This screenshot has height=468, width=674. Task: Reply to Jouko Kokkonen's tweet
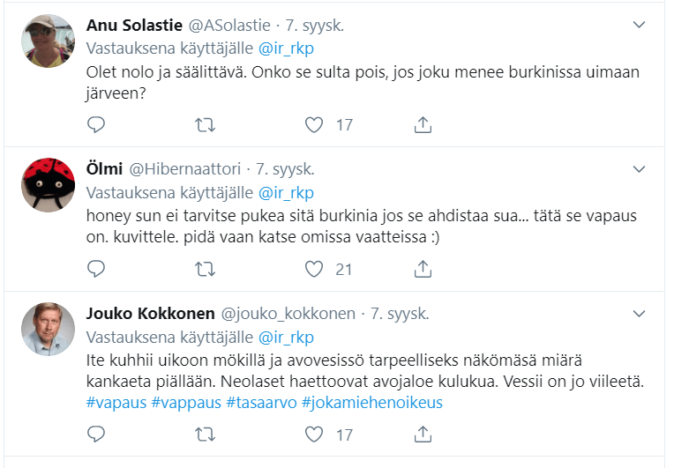click(97, 434)
